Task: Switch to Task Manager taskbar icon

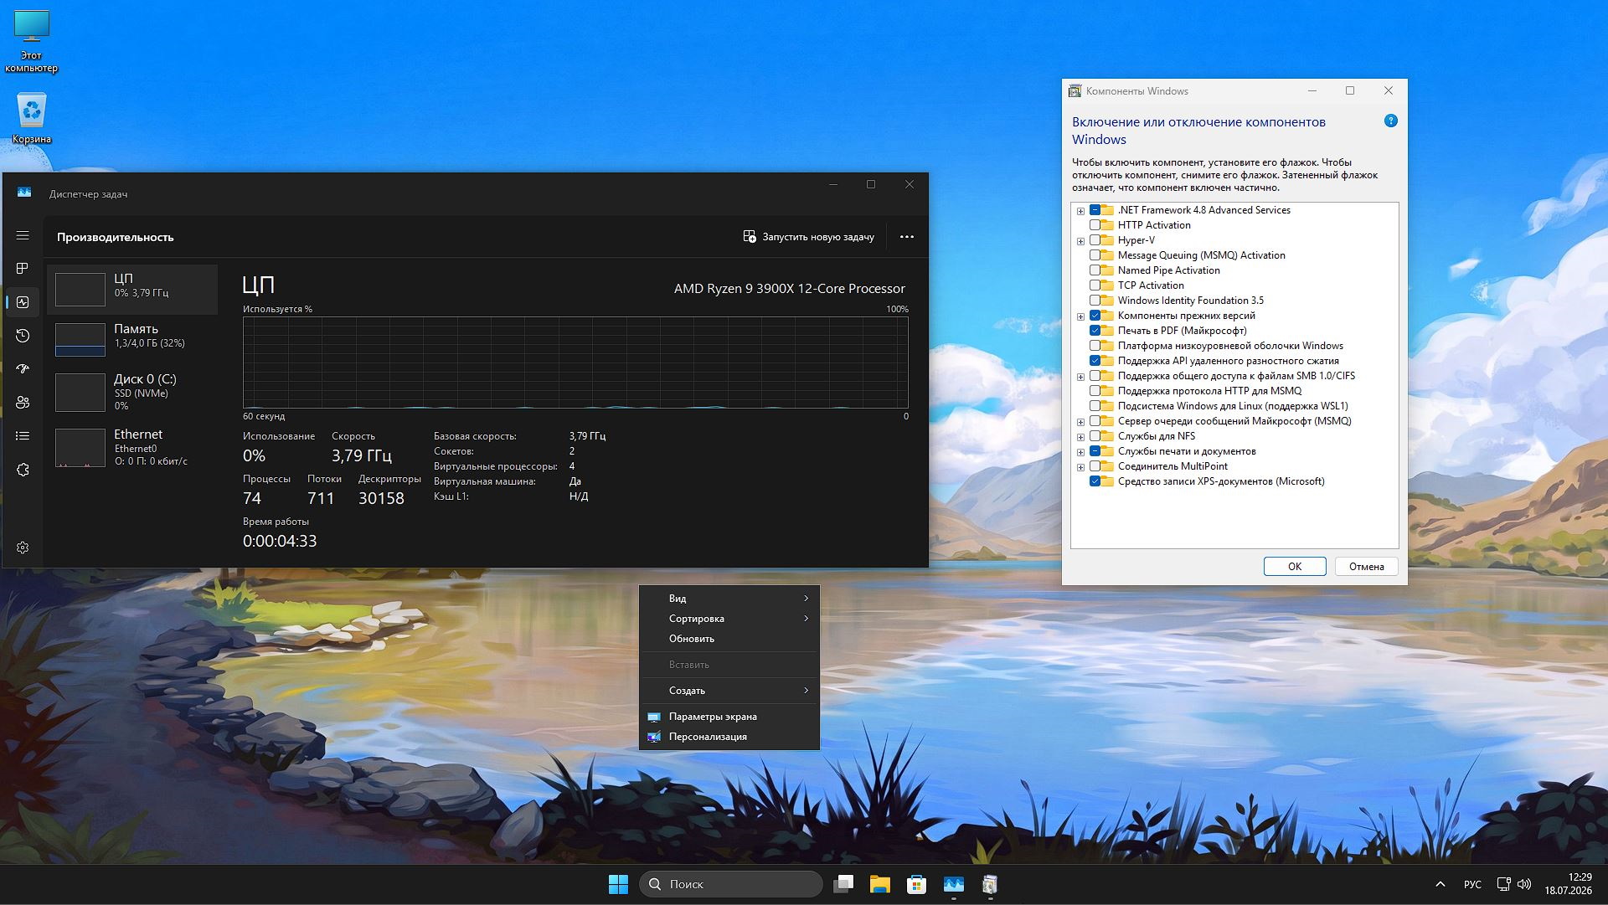Action: coord(953,884)
